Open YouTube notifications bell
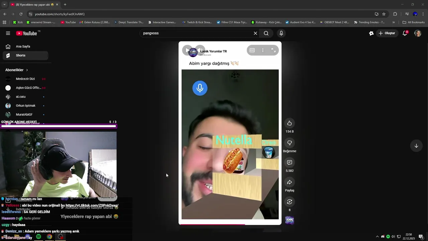The width and height of the screenshot is (428, 241). (405, 33)
